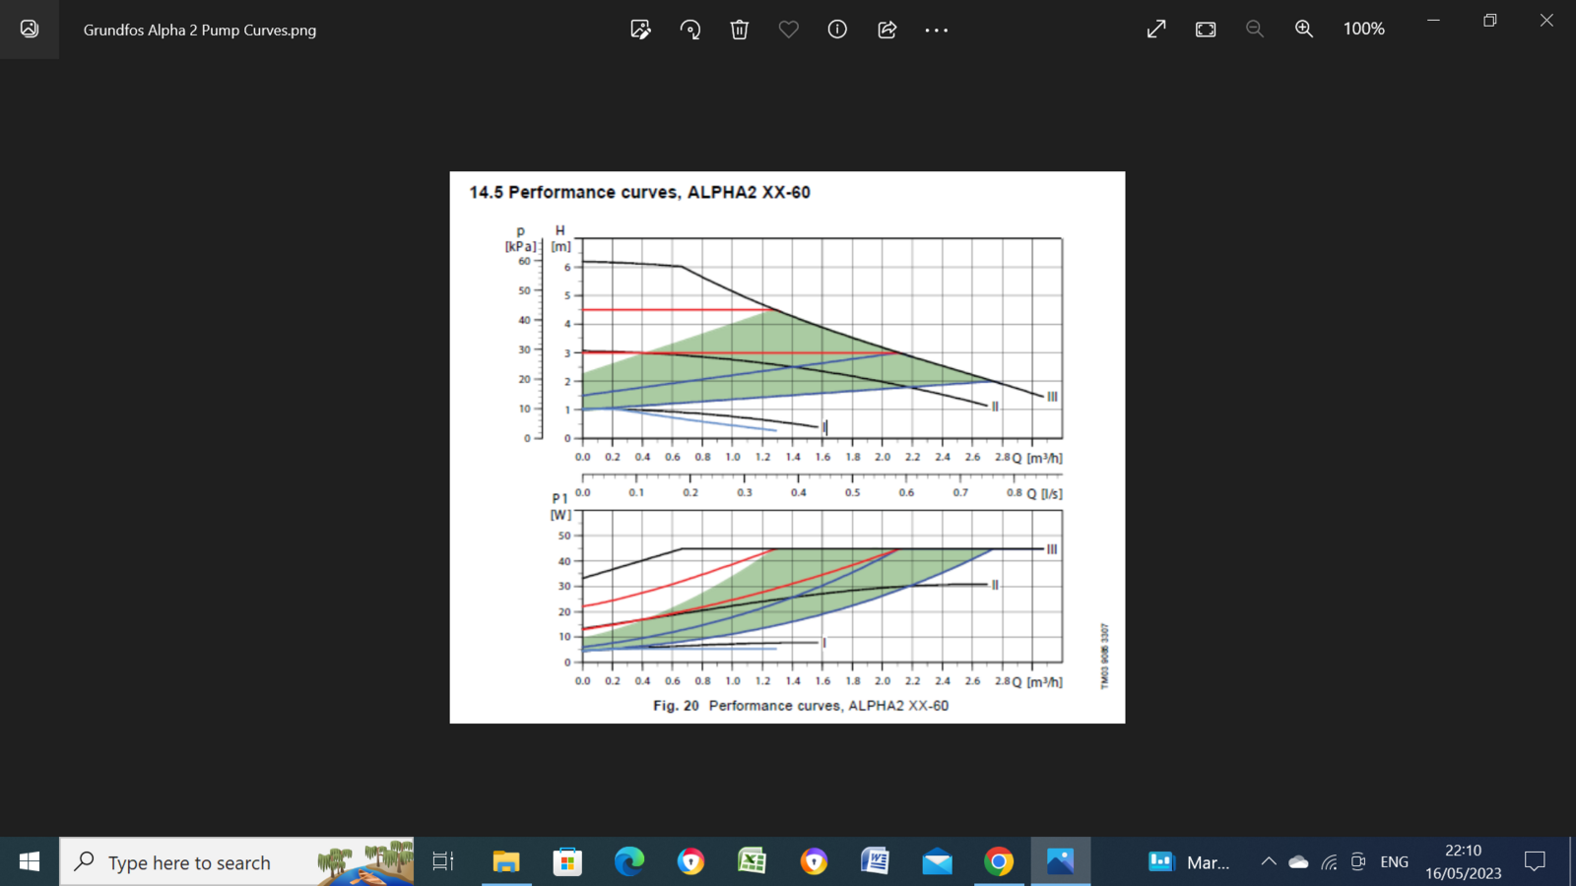Delete the image using the trash icon
The width and height of the screenshot is (1576, 886).
pos(740,30)
